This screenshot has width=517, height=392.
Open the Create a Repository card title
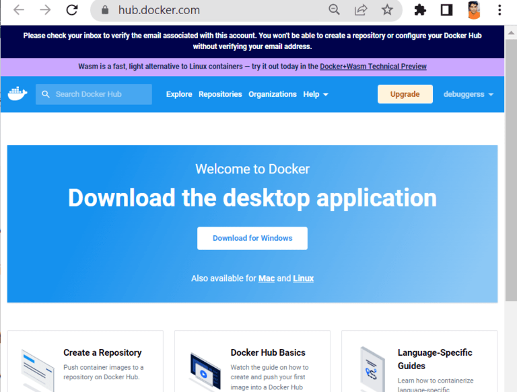pyautogui.click(x=102, y=352)
